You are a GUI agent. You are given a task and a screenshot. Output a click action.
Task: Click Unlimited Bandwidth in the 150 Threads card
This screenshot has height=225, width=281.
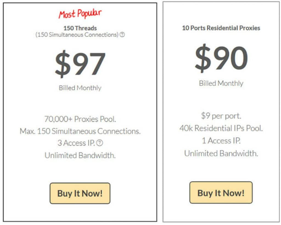click(x=80, y=155)
